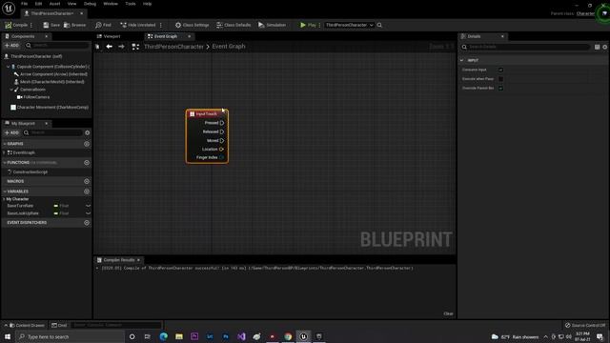Open the Find search tool

click(104, 25)
